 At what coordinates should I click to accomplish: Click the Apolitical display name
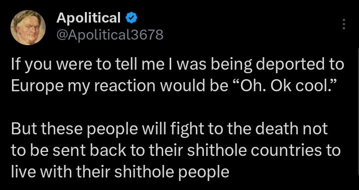pos(88,18)
